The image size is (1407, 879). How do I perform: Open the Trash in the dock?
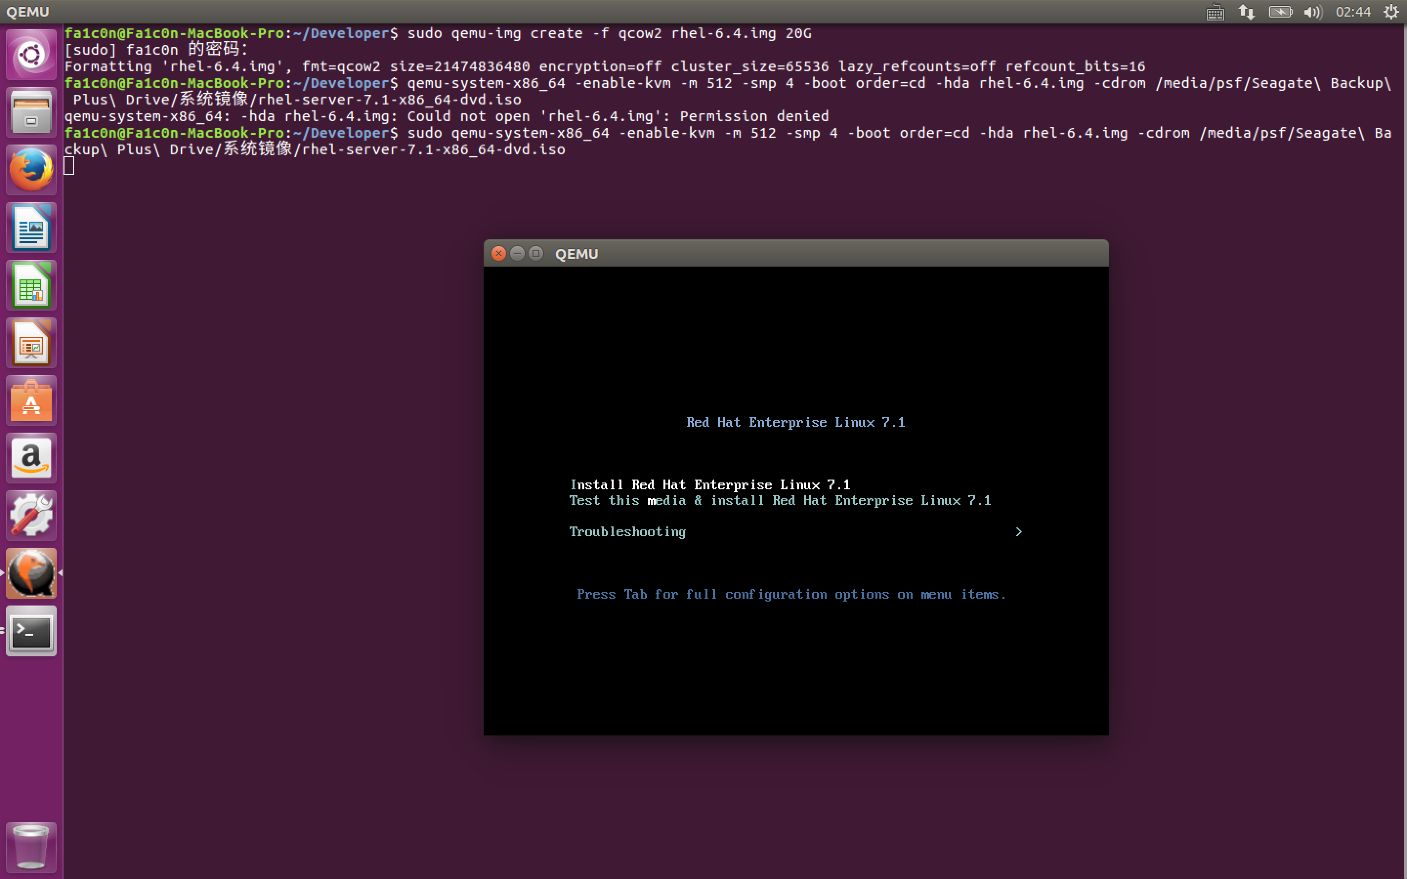(x=31, y=847)
